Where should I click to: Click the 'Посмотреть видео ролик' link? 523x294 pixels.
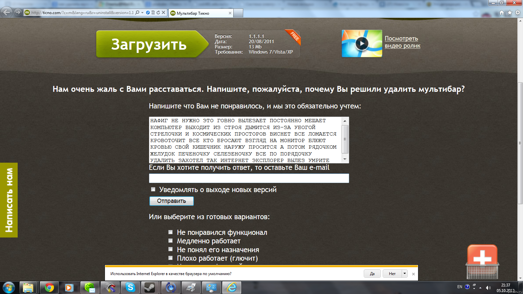pos(402,42)
